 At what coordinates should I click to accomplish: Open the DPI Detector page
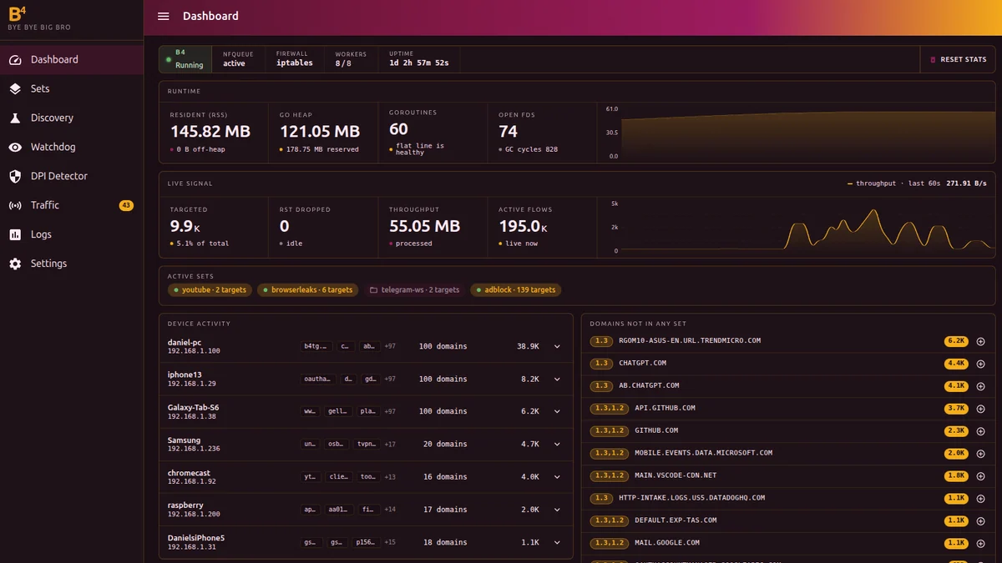click(x=72, y=177)
